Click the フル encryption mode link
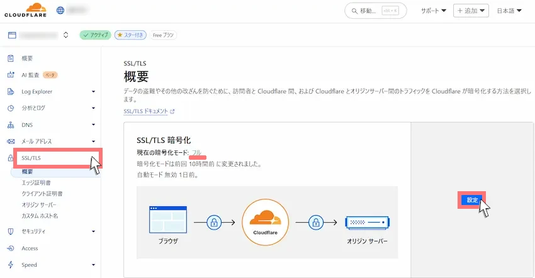The height and width of the screenshot is (278, 535). [x=196, y=152]
